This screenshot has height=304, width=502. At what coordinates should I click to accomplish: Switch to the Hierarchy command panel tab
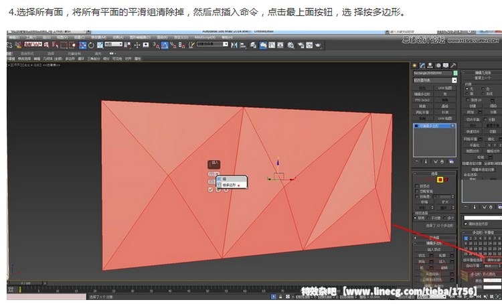pos(430,66)
